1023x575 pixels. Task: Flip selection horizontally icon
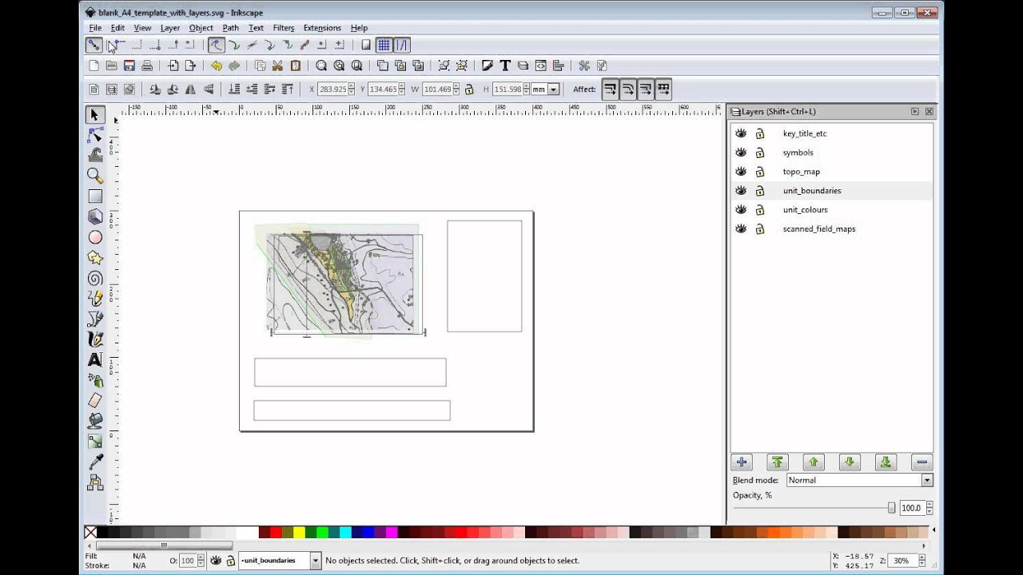(190, 89)
